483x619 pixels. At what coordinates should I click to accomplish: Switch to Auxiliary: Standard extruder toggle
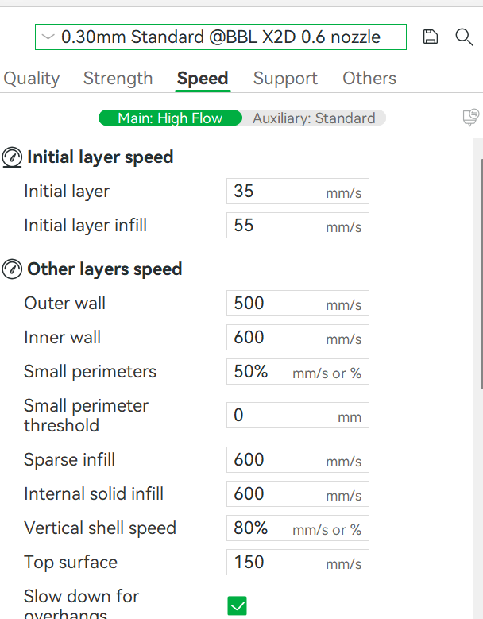click(x=314, y=118)
